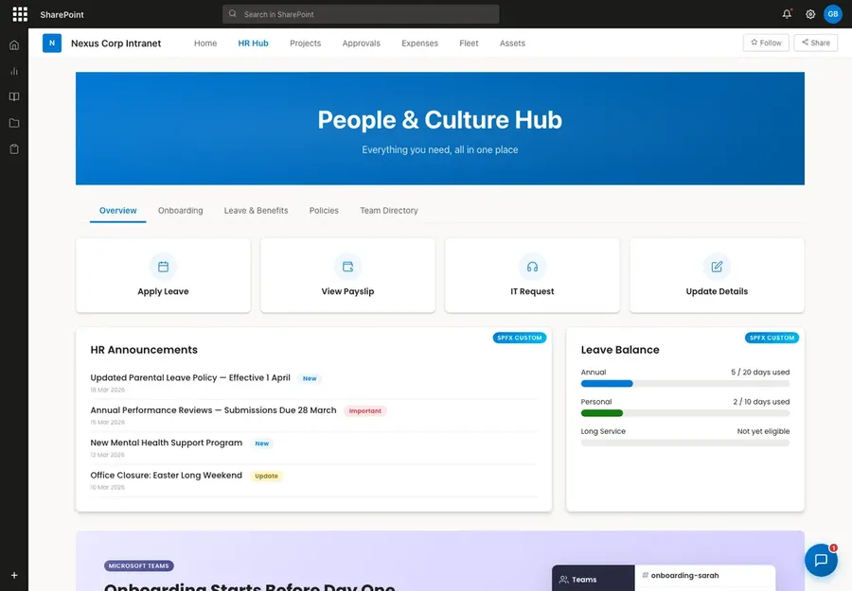
Task: Click the IT Request headset icon
Action: [532, 267]
